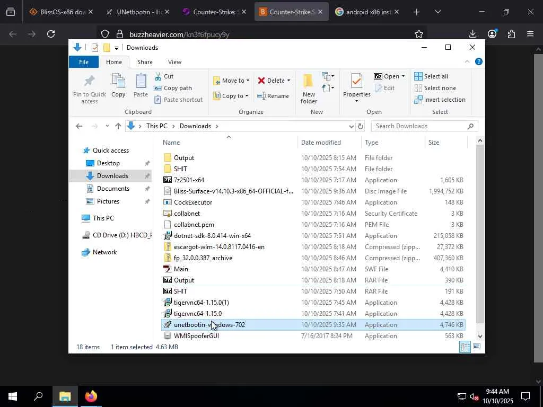543x407 pixels.
Task: Expand the 7z Open dropdown arrow
Action: tap(403, 76)
